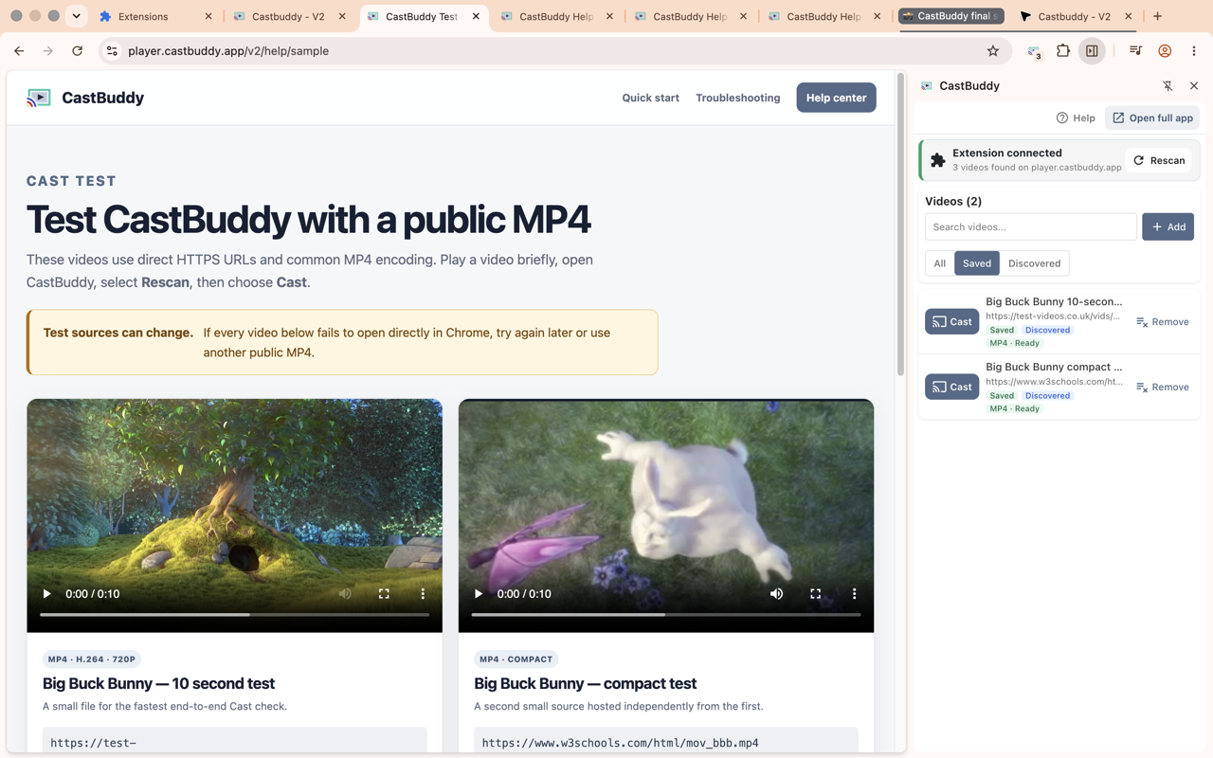1213x758 pixels.
Task: Enter fullscreen on the compact test video
Action: (x=815, y=594)
